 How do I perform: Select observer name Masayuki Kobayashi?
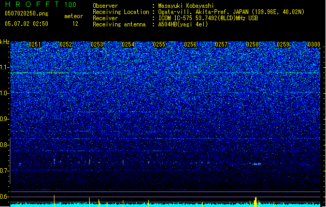click(186, 6)
